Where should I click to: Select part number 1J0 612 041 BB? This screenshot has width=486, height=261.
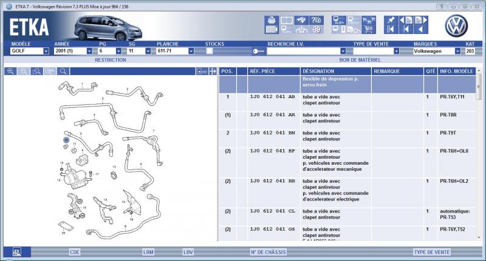272,181
